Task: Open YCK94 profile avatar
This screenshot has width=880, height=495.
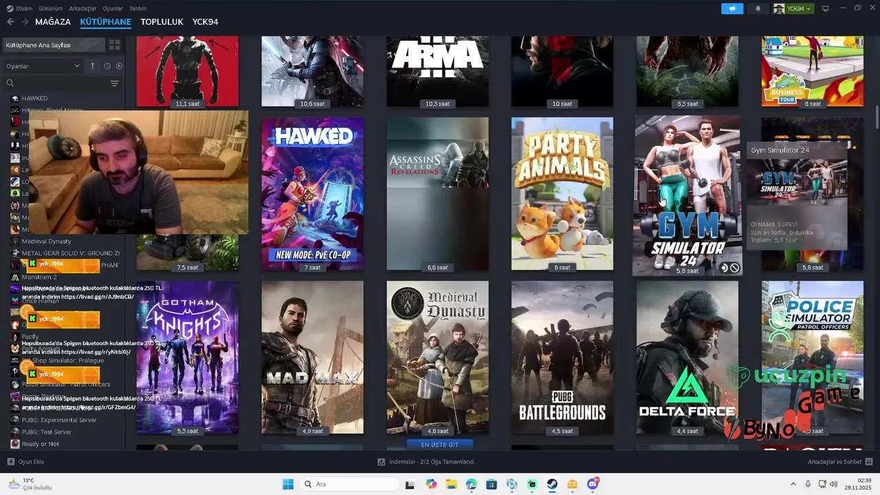Action: (x=779, y=8)
